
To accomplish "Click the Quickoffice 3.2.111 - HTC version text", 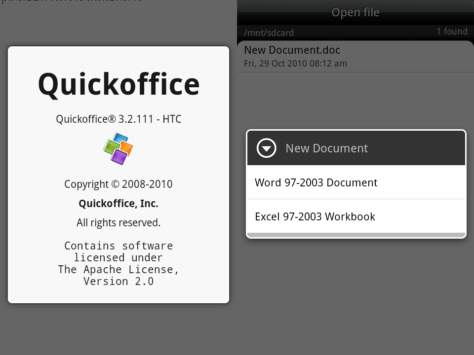I will [x=118, y=119].
